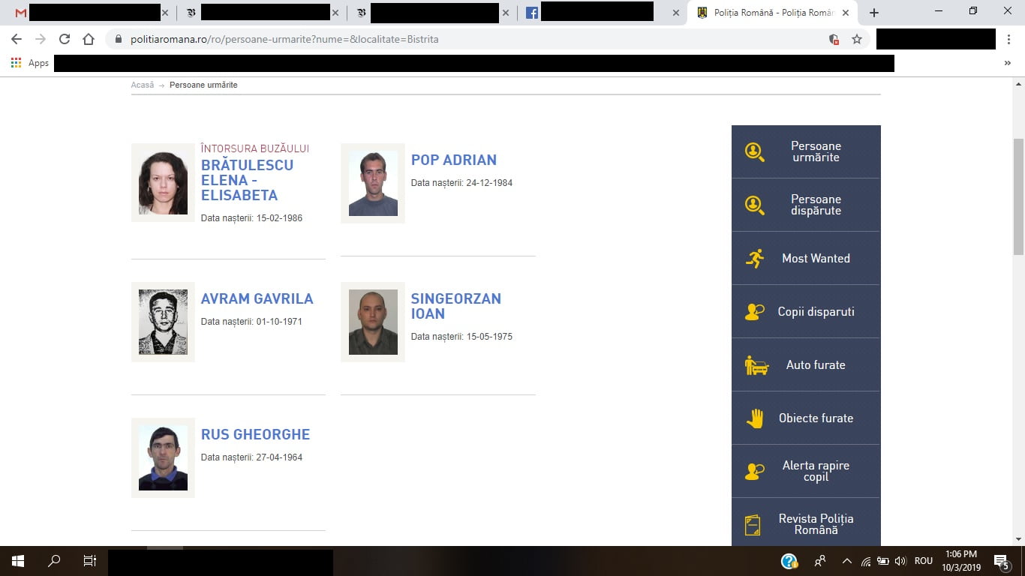The height and width of the screenshot is (576, 1025).
Task: Open RUS GHEORGHE profile link
Action: (x=255, y=434)
